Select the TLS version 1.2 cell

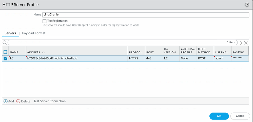[x=170, y=58]
